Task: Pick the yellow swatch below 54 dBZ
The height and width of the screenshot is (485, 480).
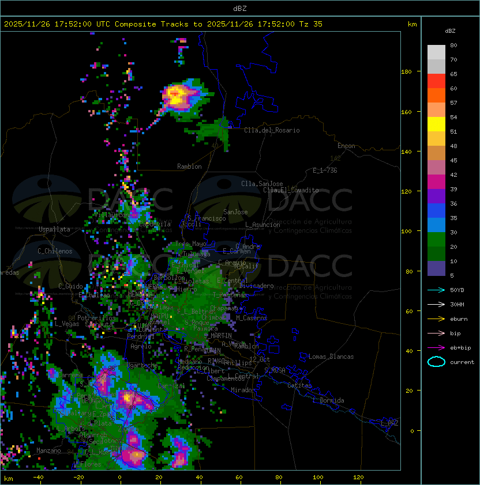Action: click(x=436, y=124)
